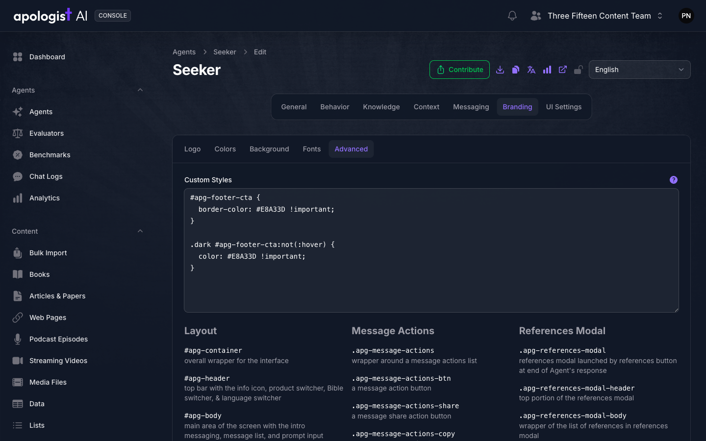This screenshot has width=706, height=441.
Task: Click the Agents breadcrumb link
Action: click(184, 52)
